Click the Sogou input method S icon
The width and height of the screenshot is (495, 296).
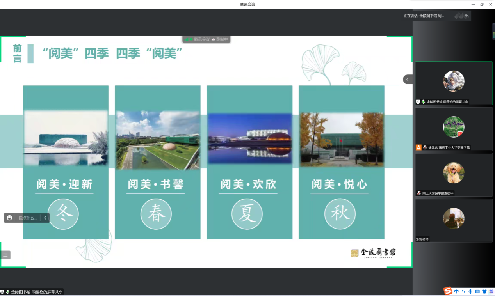pyautogui.click(x=447, y=291)
